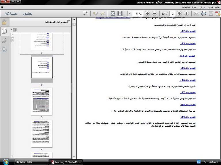Viewport: 221px width, 165px height.
Task: Show hidden tray icons with arrow
Action: pyautogui.click(x=205, y=162)
